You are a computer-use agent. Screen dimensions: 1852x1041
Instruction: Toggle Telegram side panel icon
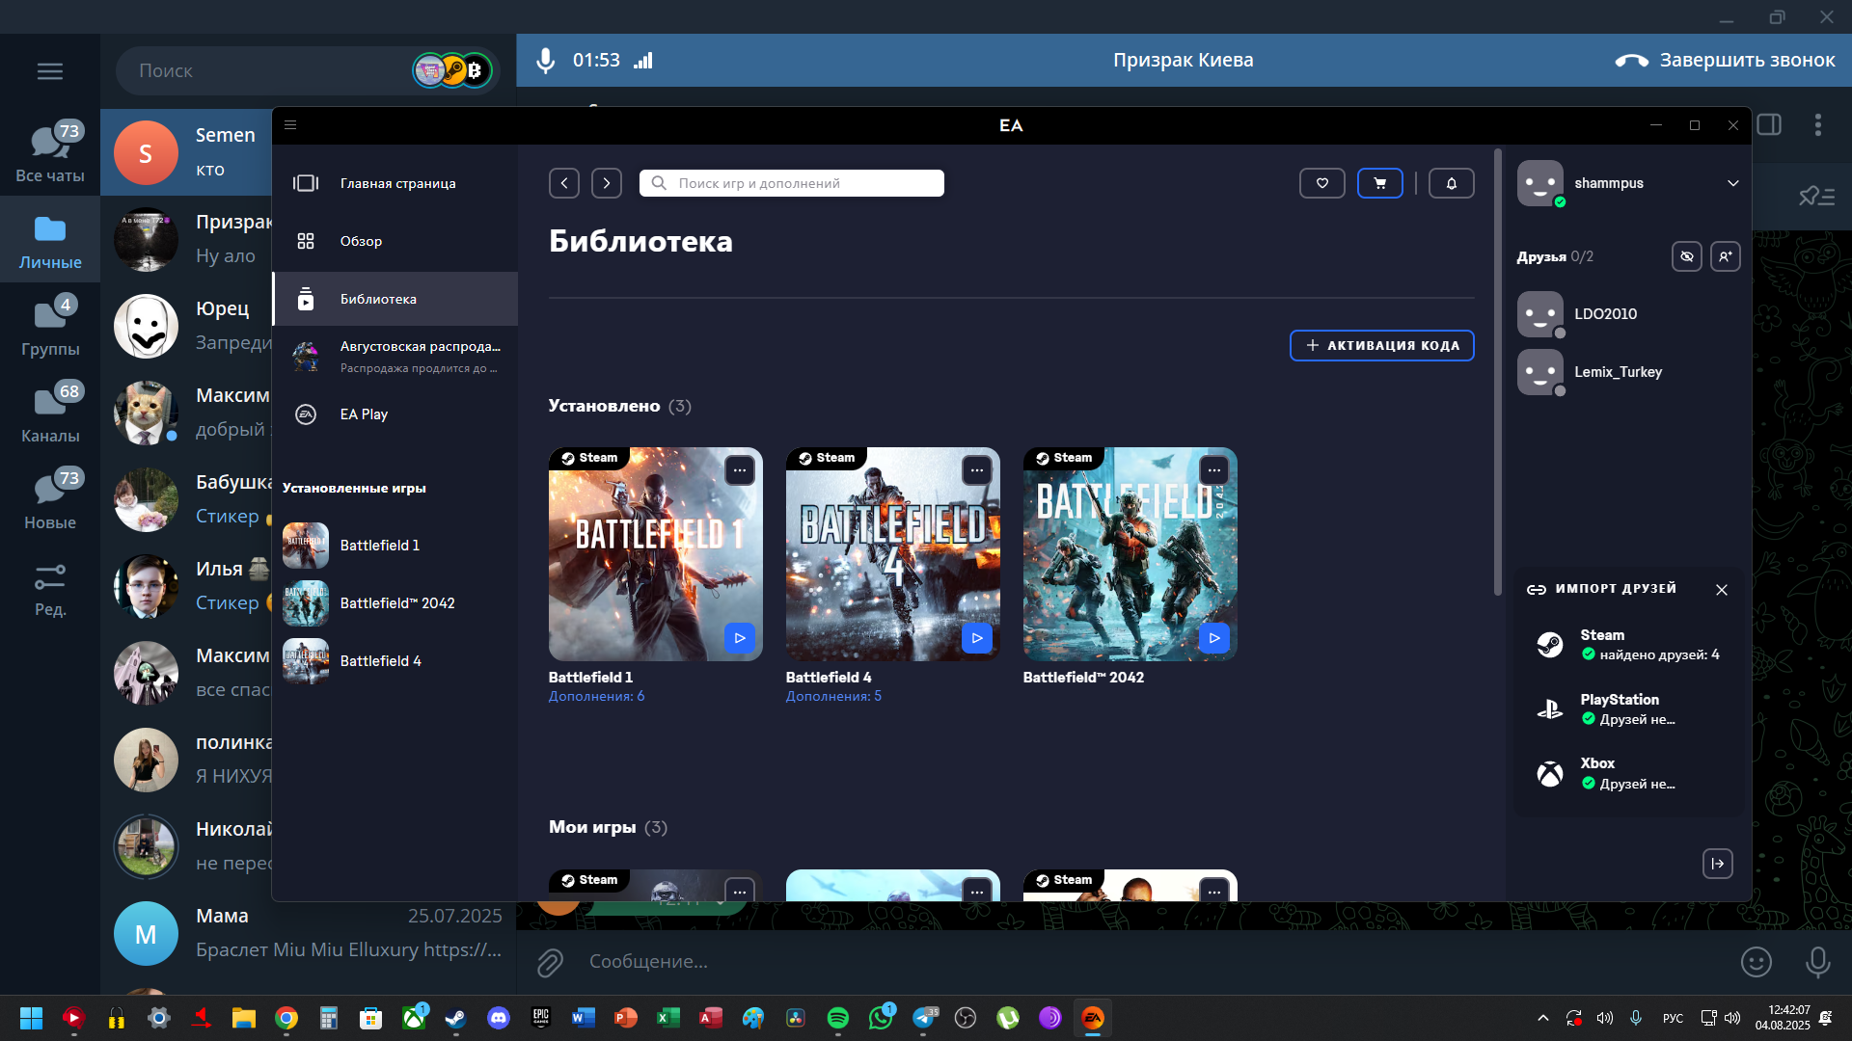[x=1769, y=124]
